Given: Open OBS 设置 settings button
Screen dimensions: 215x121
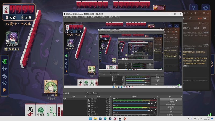Looking at the screenshot, I should tap(171, 109).
